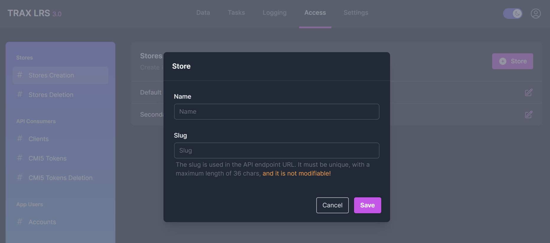
Task: Open the user account profile icon
Action: pos(536,14)
